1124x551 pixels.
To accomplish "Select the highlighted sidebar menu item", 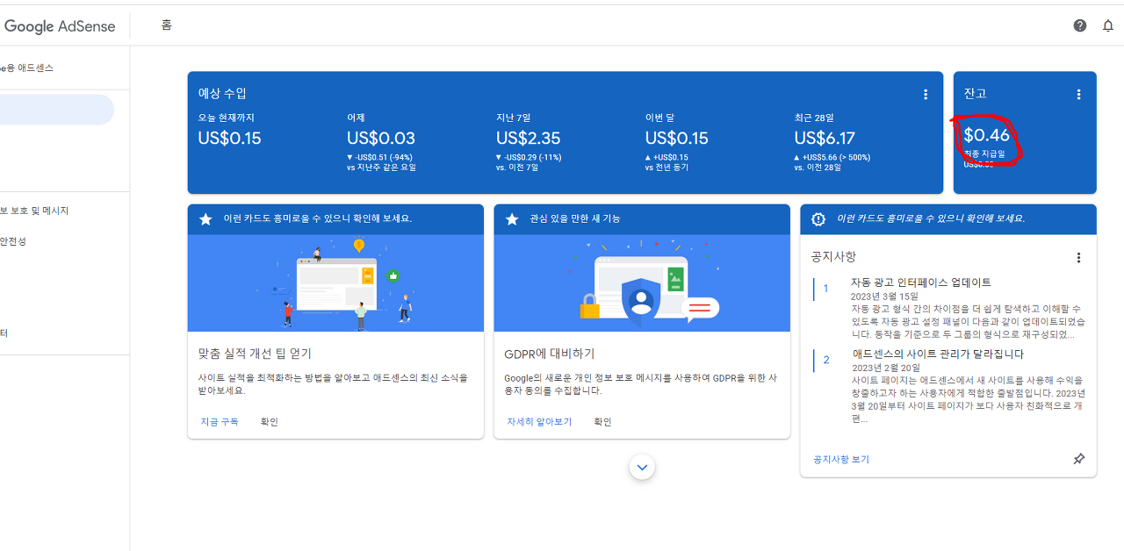I will click(57, 110).
